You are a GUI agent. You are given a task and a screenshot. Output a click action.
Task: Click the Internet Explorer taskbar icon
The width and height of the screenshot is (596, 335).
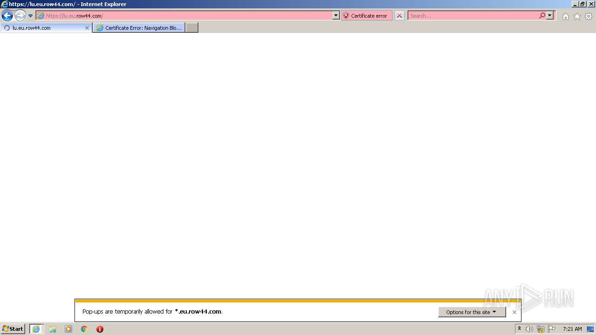[36, 329]
